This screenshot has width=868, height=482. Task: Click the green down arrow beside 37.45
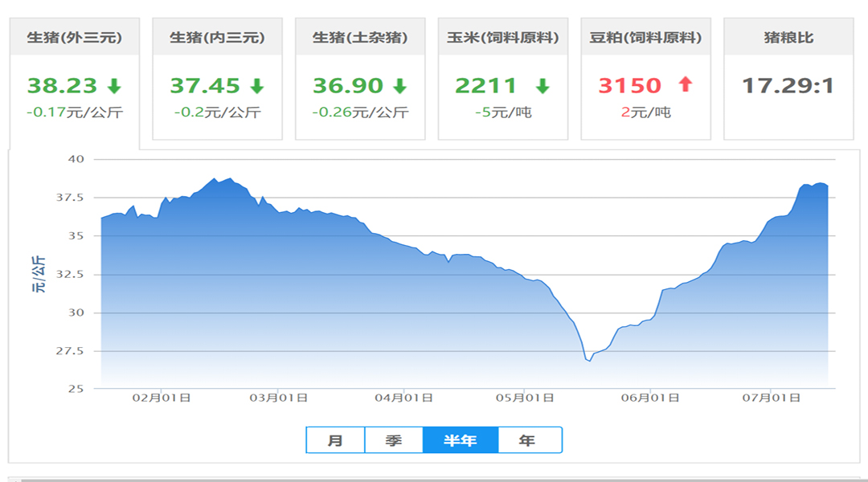point(257,86)
